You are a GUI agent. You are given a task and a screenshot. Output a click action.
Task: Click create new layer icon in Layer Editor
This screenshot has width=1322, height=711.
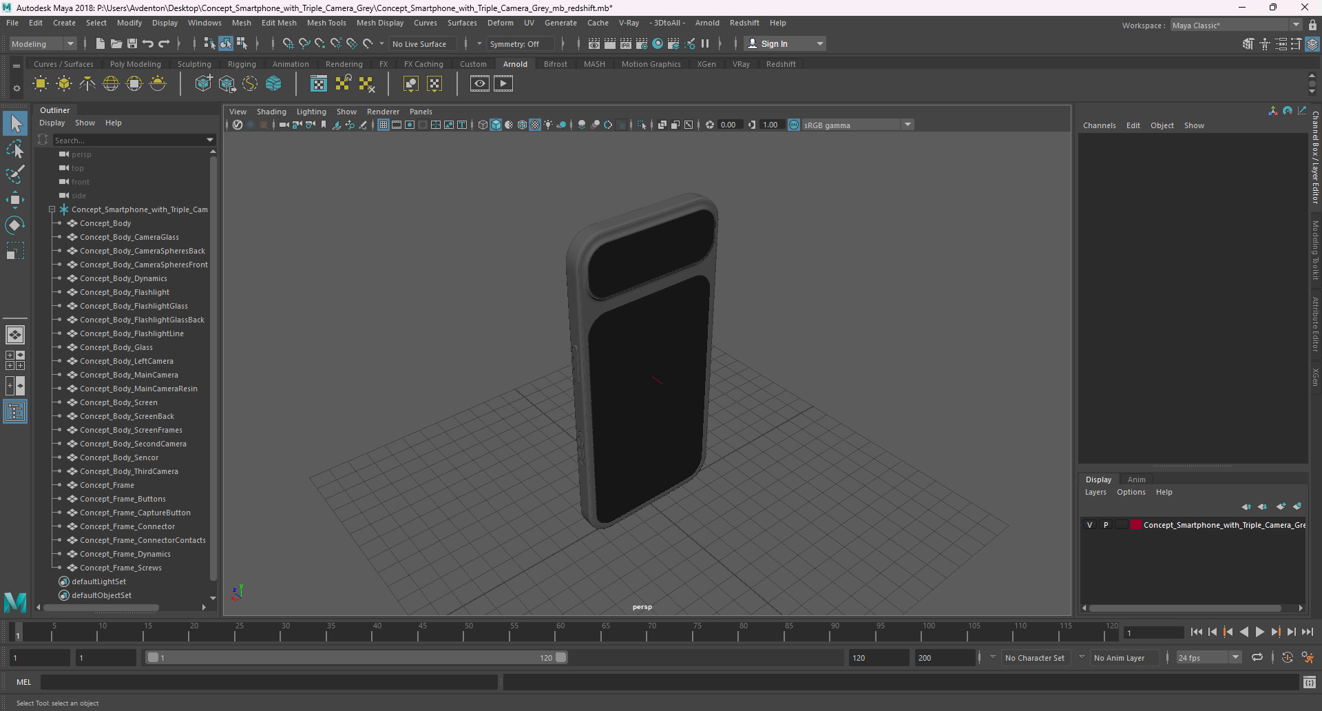pyautogui.click(x=1281, y=506)
